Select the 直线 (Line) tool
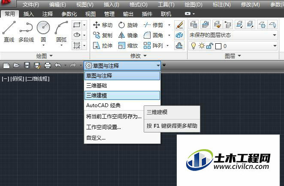Screen dimensions: 284x186 click(x=9, y=32)
